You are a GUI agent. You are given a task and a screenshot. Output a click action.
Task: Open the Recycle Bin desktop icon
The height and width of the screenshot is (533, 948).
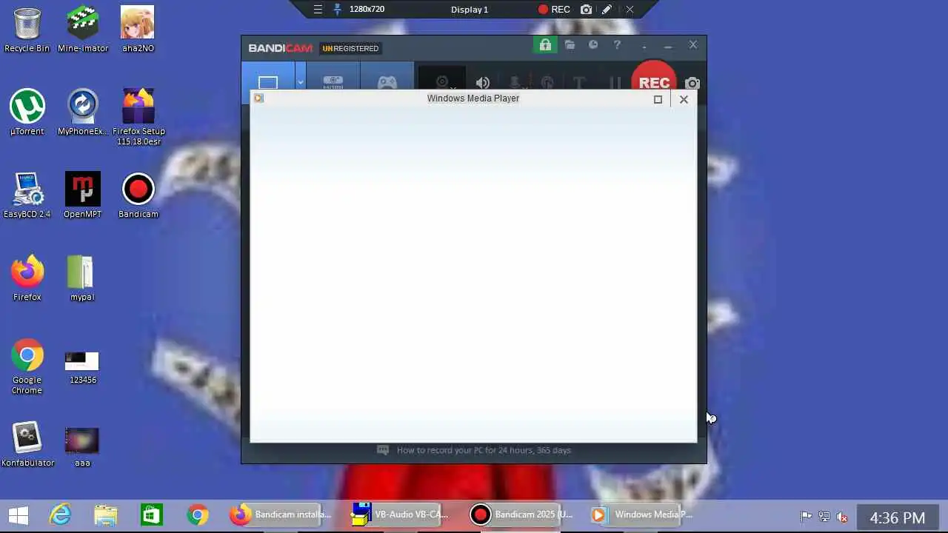(x=27, y=30)
